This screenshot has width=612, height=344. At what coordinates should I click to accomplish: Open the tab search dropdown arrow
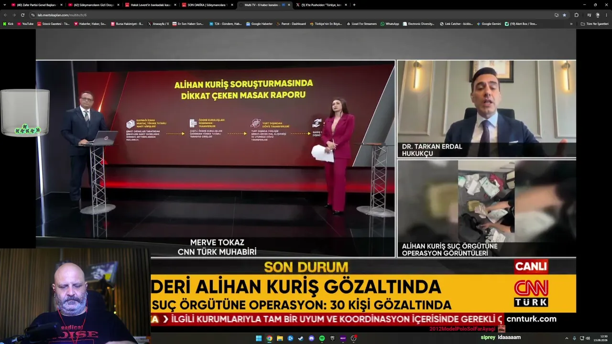(5, 5)
